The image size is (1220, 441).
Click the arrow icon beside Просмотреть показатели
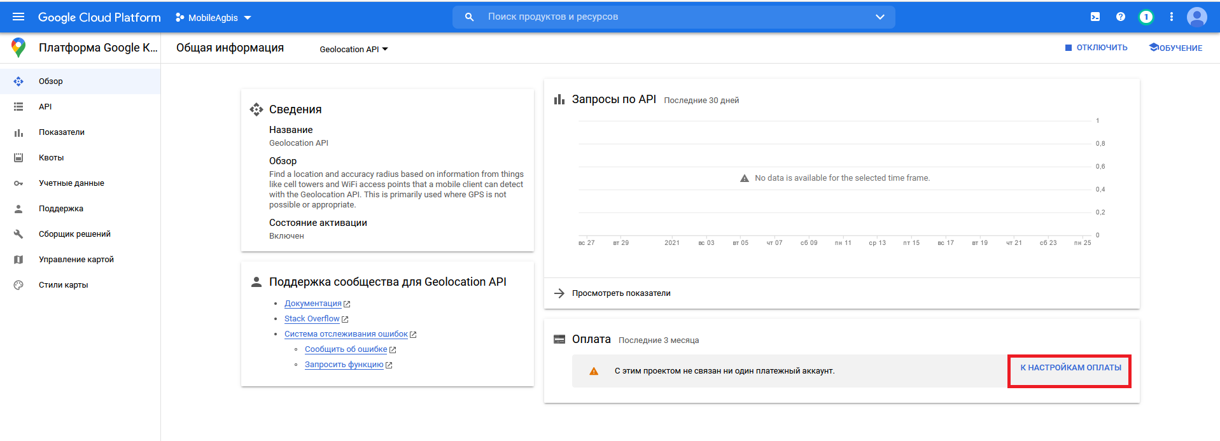coord(559,293)
